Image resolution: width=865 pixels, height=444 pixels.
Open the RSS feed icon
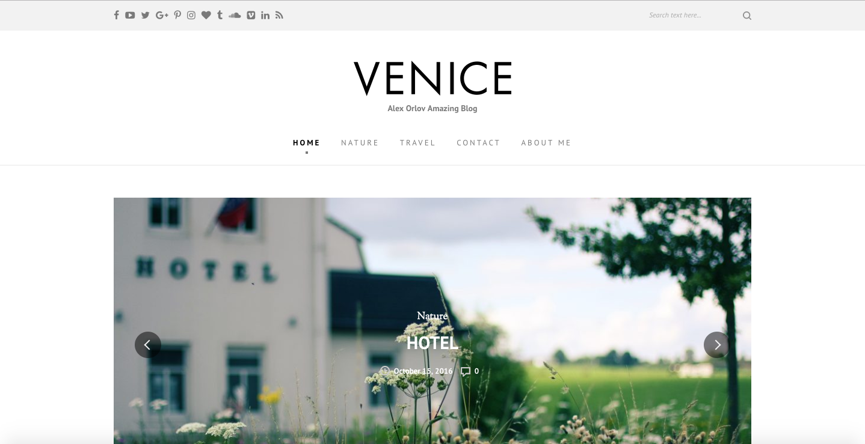[x=279, y=15]
